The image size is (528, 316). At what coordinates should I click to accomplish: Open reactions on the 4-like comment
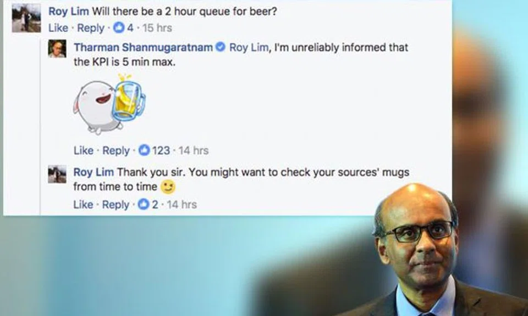coord(123,28)
